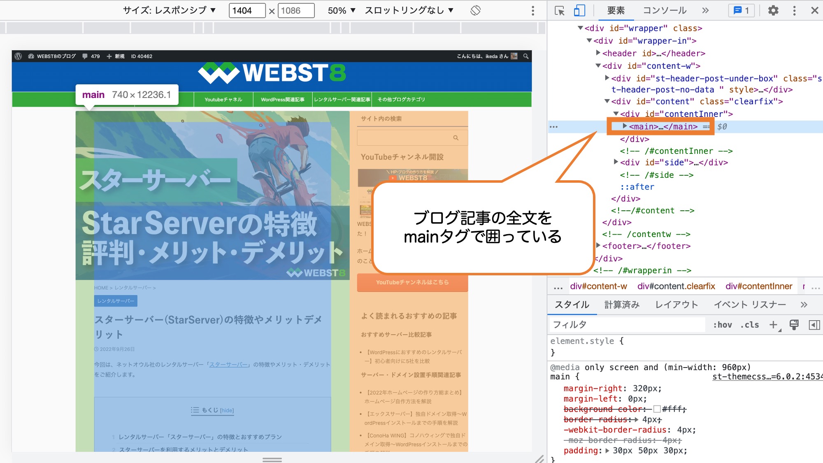Toggle the device toolbar icon
Image resolution: width=823 pixels, height=463 pixels.
[x=579, y=11]
